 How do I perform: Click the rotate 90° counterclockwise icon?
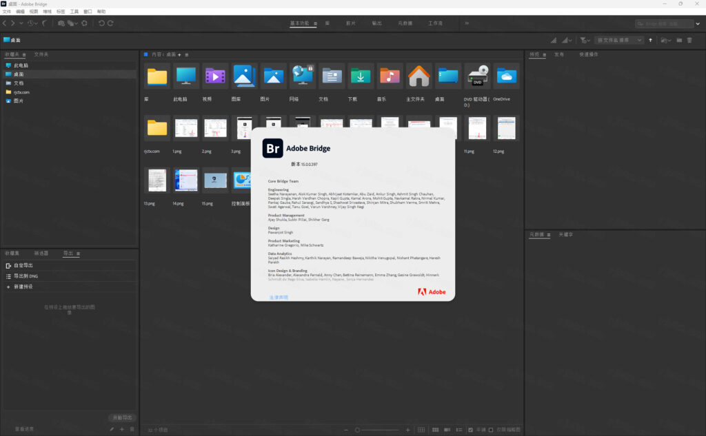(x=101, y=23)
